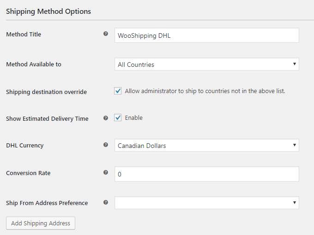The image size is (314, 235).
Task: Click help icon for Ship From Address Preference
Action: point(106,202)
